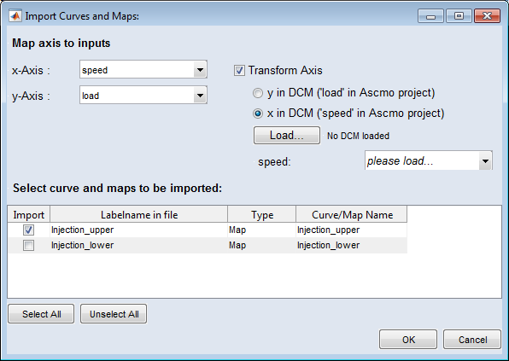Screen dimensions: 509x361
Task: Click the MATLAB icon in title bar
Action: tap(15, 16)
